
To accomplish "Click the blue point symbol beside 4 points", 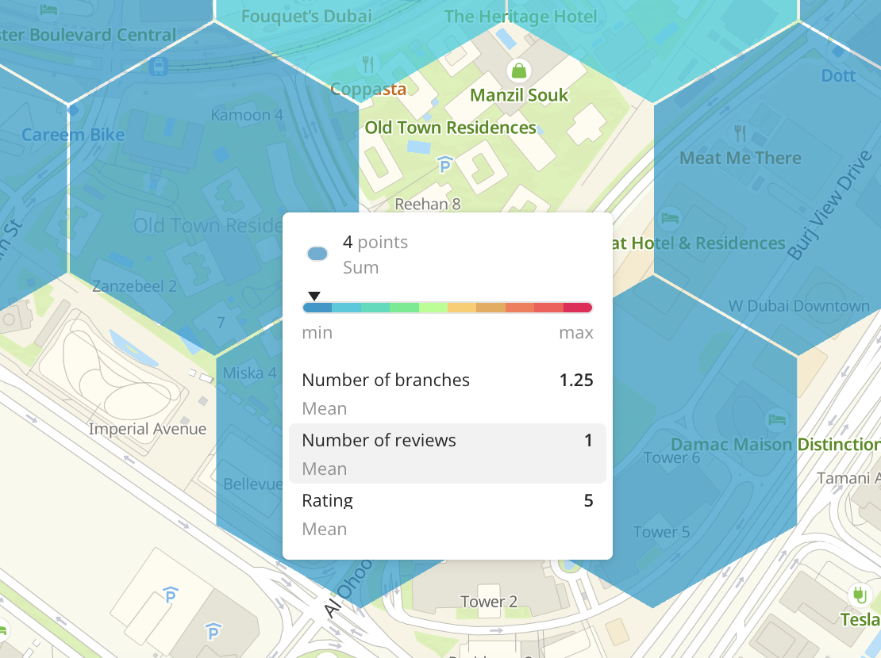I will click(317, 253).
